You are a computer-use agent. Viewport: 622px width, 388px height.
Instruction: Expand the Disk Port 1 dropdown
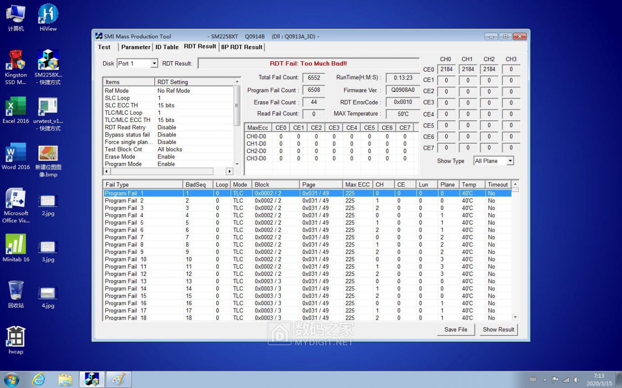click(154, 63)
